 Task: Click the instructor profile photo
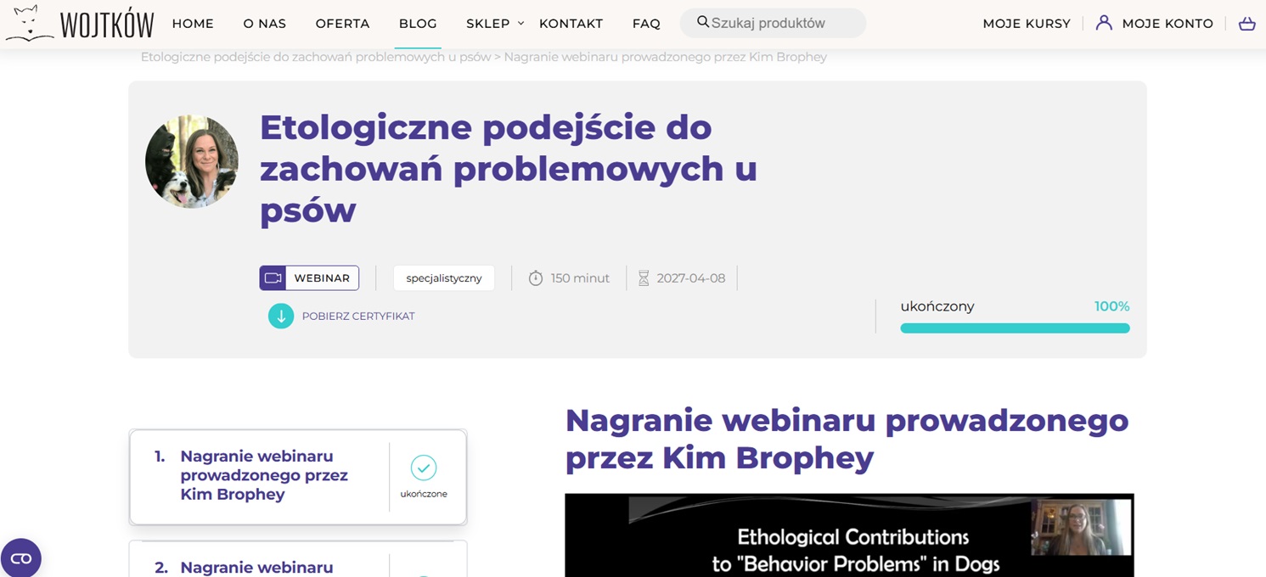coord(192,161)
